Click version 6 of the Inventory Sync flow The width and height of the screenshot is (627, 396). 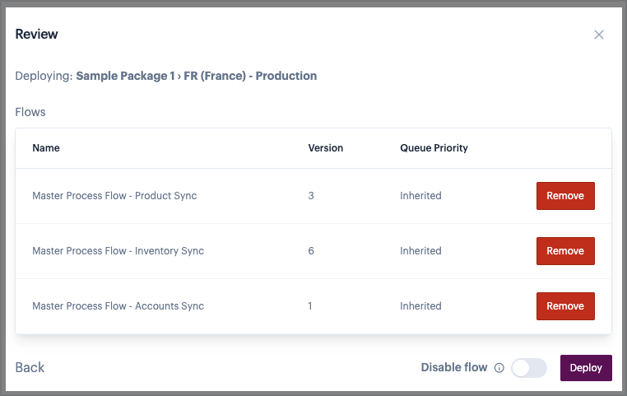coord(311,251)
